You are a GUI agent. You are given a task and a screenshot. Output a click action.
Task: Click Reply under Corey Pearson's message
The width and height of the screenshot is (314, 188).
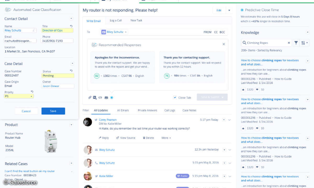pos(104,138)
